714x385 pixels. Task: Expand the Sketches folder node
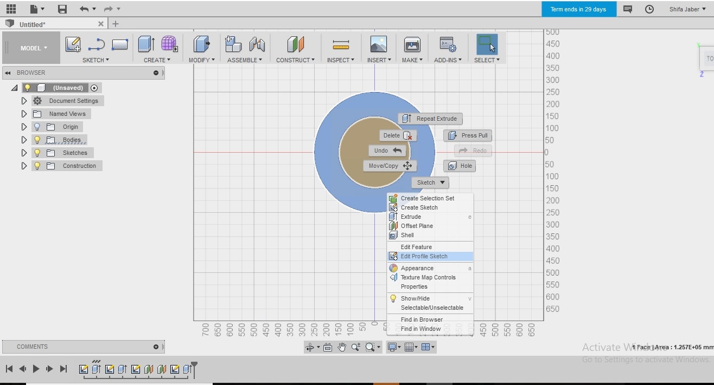click(x=24, y=153)
